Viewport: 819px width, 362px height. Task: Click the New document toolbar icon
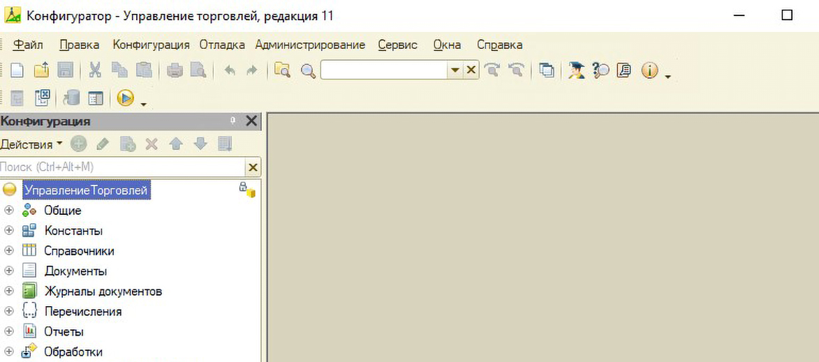[16, 70]
